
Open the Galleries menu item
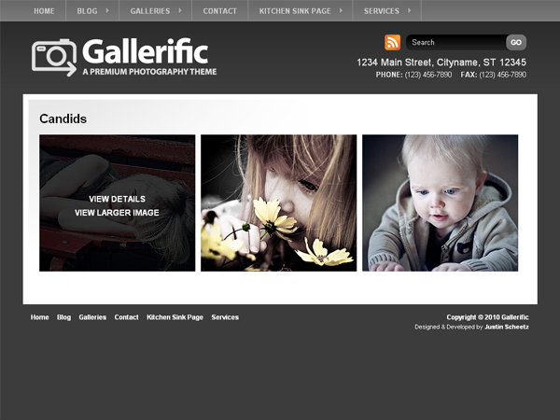150,11
